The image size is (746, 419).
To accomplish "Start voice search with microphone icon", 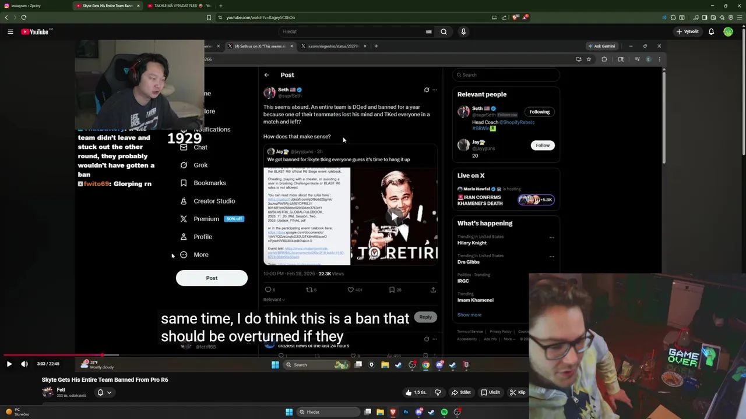I will [463, 31].
